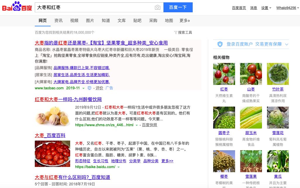The width and height of the screenshot is (300, 188).
Task: Click the 评价 link
Action: point(99,88)
